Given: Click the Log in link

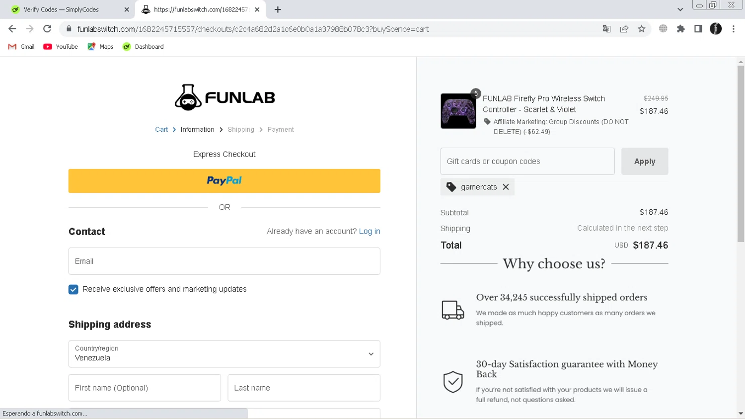Looking at the screenshot, I should click(x=370, y=231).
